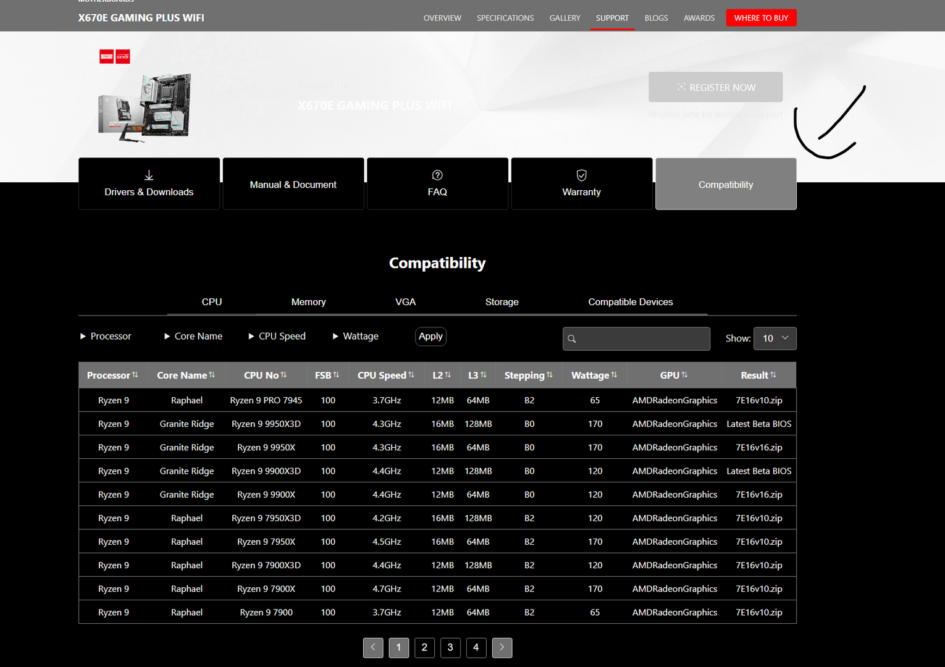Switch to the VGA compatibility tab
945x667 pixels.
pos(405,302)
